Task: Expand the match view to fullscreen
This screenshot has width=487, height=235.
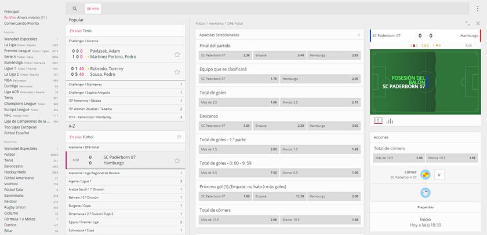Action: (x=468, y=23)
